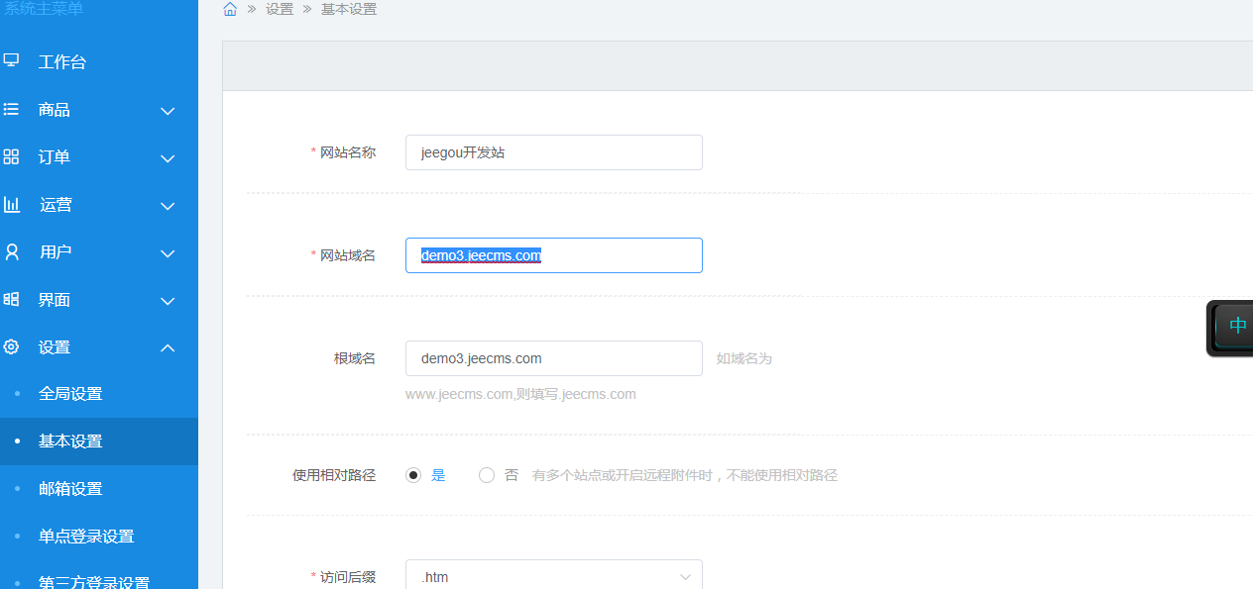Click the 商品 list icon
This screenshot has height=589, width=1253.
pos(11,109)
